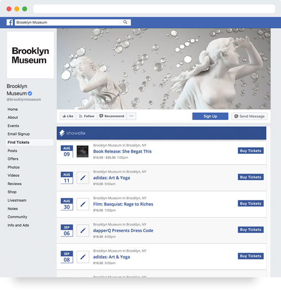Open the more options ellipsis button

(x=131, y=116)
